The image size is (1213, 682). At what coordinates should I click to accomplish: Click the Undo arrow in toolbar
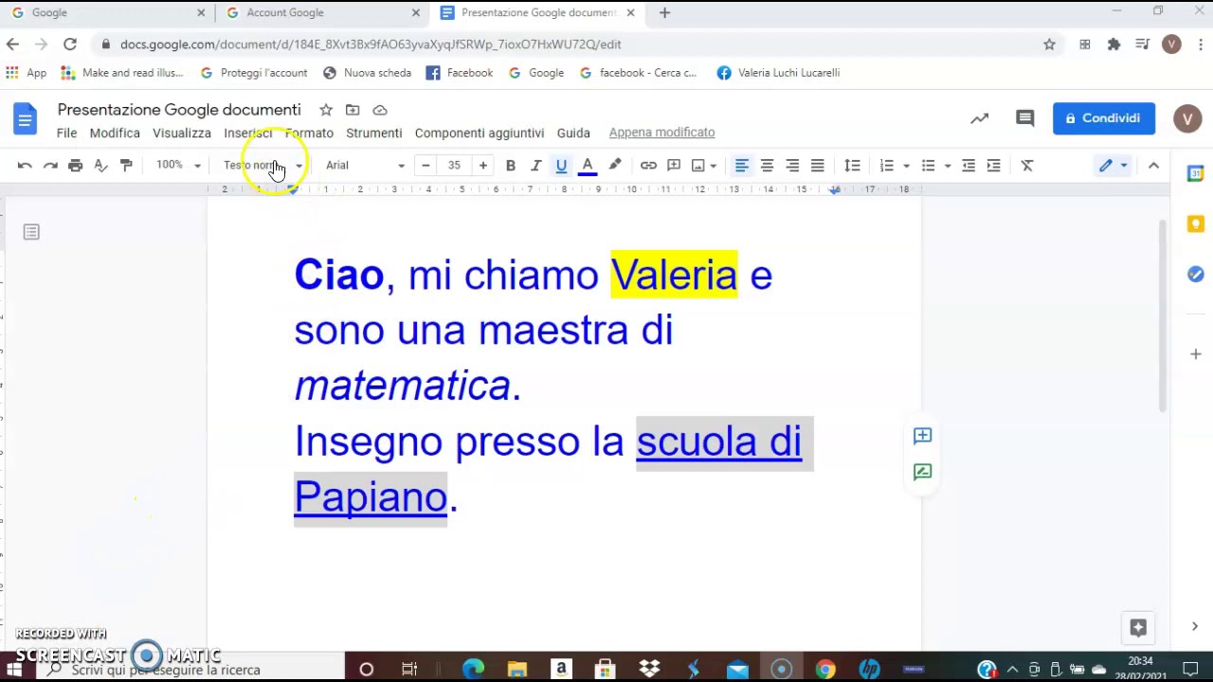pos(25,166)
